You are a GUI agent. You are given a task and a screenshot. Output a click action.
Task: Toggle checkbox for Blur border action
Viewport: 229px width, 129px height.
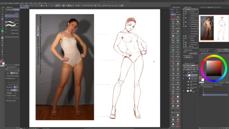(184, 36)
